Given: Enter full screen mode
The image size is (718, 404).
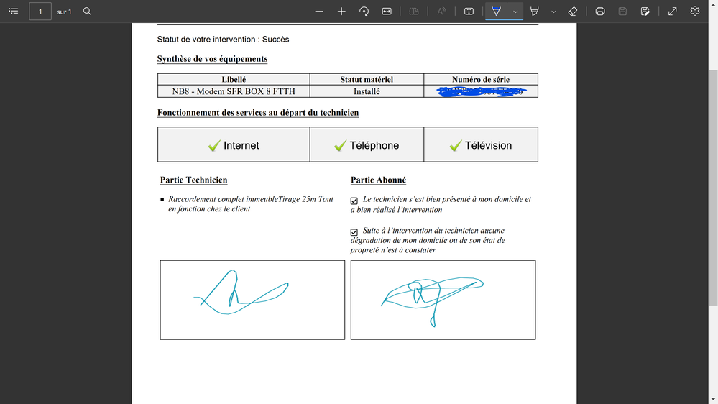Looking at the screenshot, I should click(673, 12).
